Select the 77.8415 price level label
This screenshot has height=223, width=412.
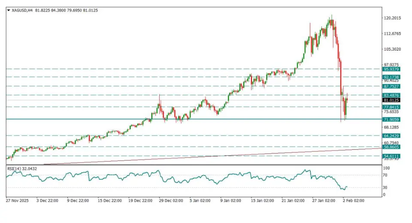391,107
